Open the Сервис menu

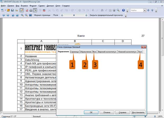42,6
